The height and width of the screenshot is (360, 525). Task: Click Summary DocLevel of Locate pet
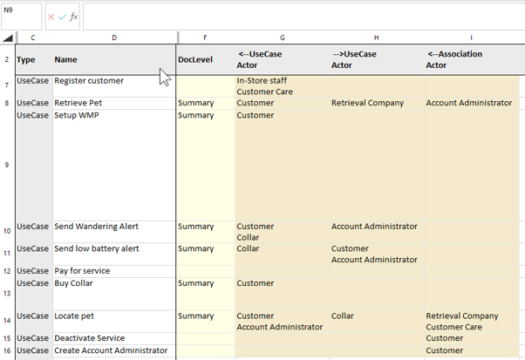[x=206, y=321]
